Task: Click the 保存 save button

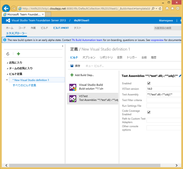Action: 75,66
